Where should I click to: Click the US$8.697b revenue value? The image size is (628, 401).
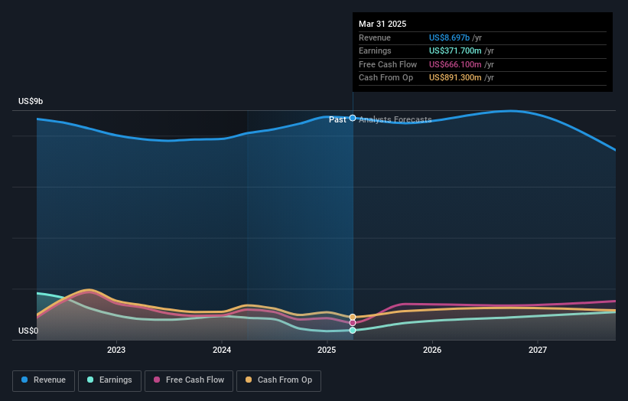[449, 37]
